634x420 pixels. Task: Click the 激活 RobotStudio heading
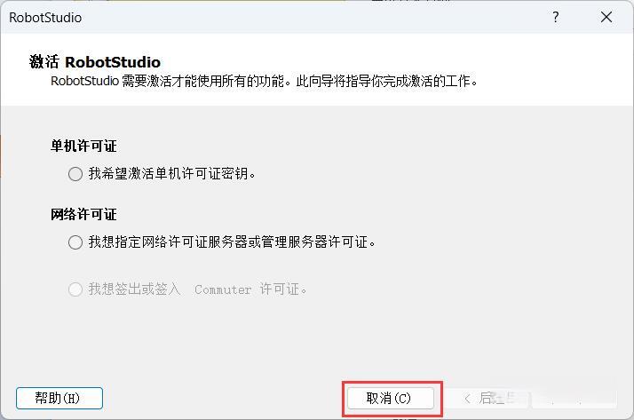pyautogui.click(x=95, y=62)
